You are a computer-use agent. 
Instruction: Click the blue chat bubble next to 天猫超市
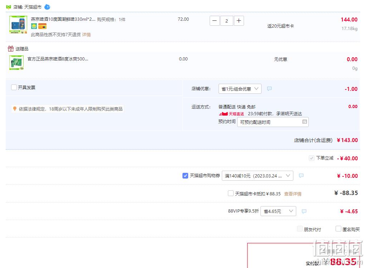click(x=47, y=7)
